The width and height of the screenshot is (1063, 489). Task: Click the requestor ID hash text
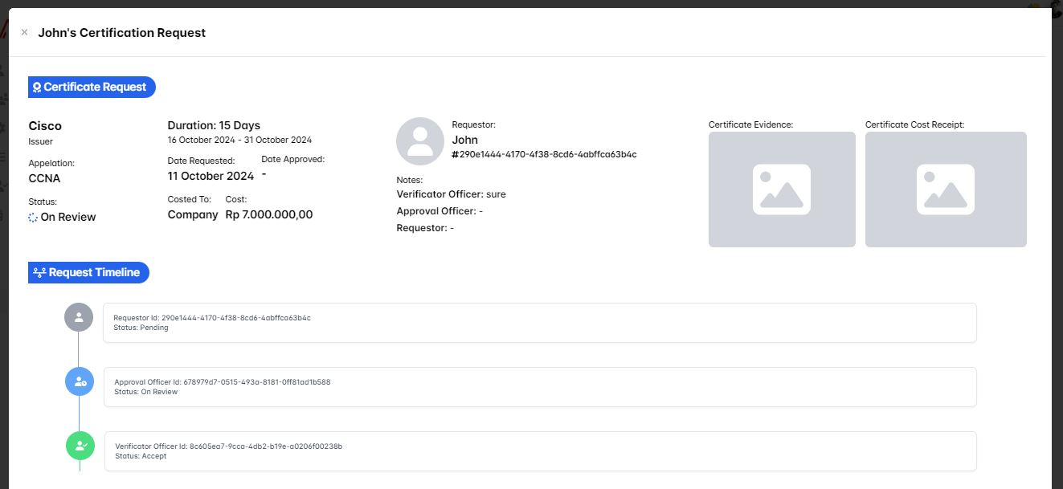point(544,154)
